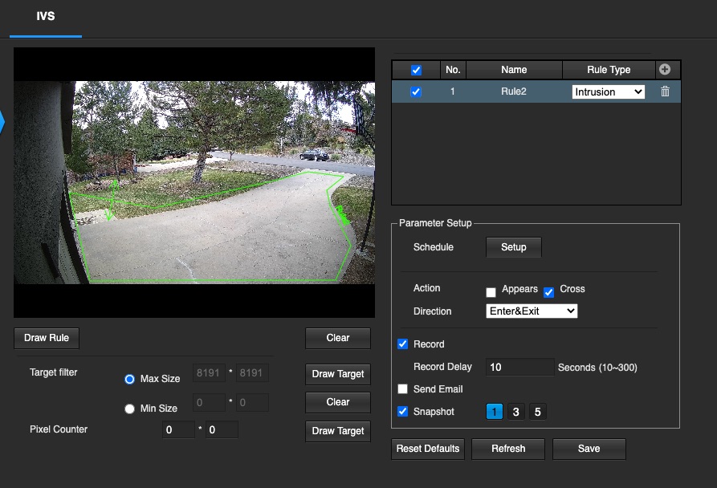Click the camera video preview with the green zone

click(x=194, y=182)
